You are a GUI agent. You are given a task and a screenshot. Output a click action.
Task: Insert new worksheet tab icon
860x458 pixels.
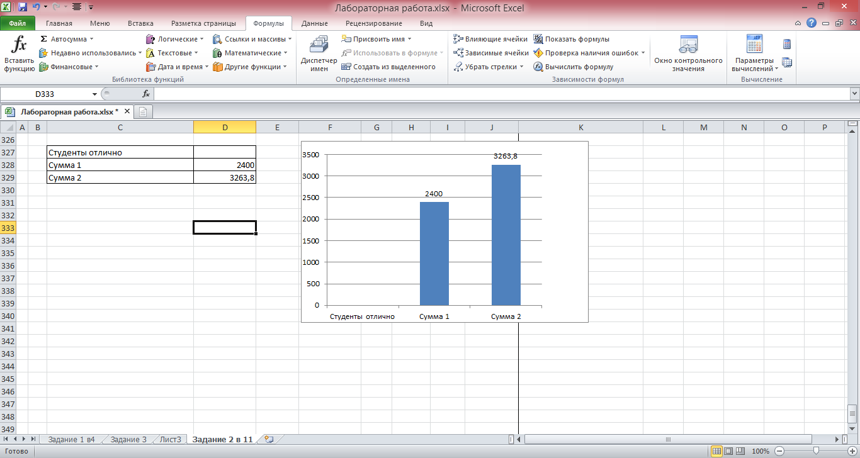[269, 439]
